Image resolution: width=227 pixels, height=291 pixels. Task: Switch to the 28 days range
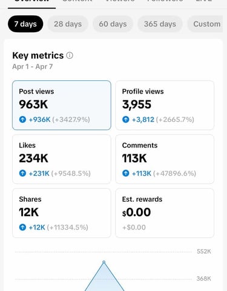click(68, 24)
